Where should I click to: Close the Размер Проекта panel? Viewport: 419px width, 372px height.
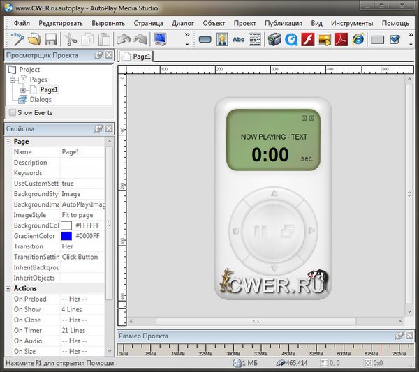click(409, 336)
